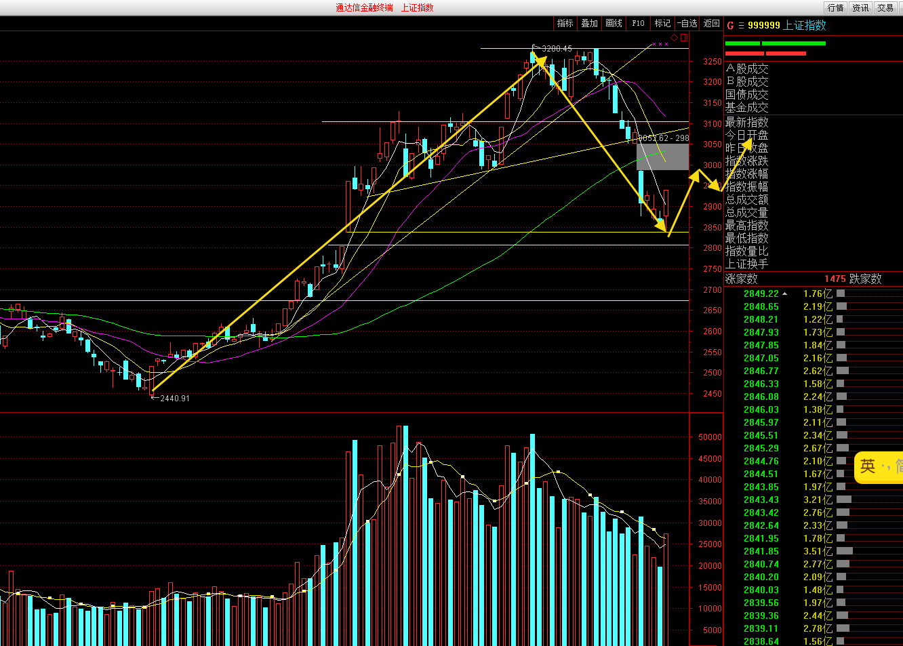Image resolution: width=903 pixels, height=646 pixels.
Task: Select the 国债成交 row label
Action: [x=747, y=94]
